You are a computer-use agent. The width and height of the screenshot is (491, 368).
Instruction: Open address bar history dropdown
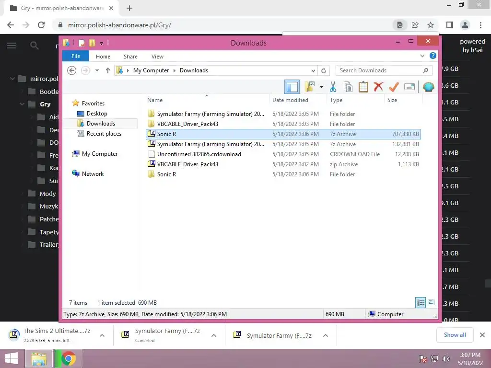pyautogui.click(x=313, y=70)
